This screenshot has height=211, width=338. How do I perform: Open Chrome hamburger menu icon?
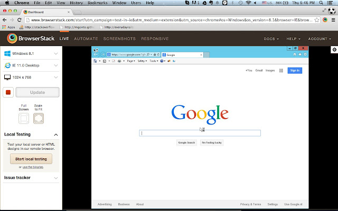[x=333, y=20]
